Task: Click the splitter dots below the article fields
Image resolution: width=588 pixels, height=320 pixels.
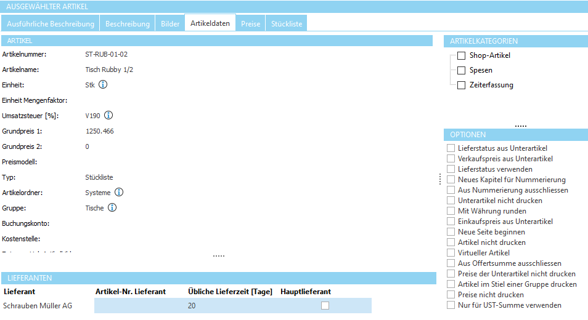Action: pyautogui.click(x=219, y=255)
